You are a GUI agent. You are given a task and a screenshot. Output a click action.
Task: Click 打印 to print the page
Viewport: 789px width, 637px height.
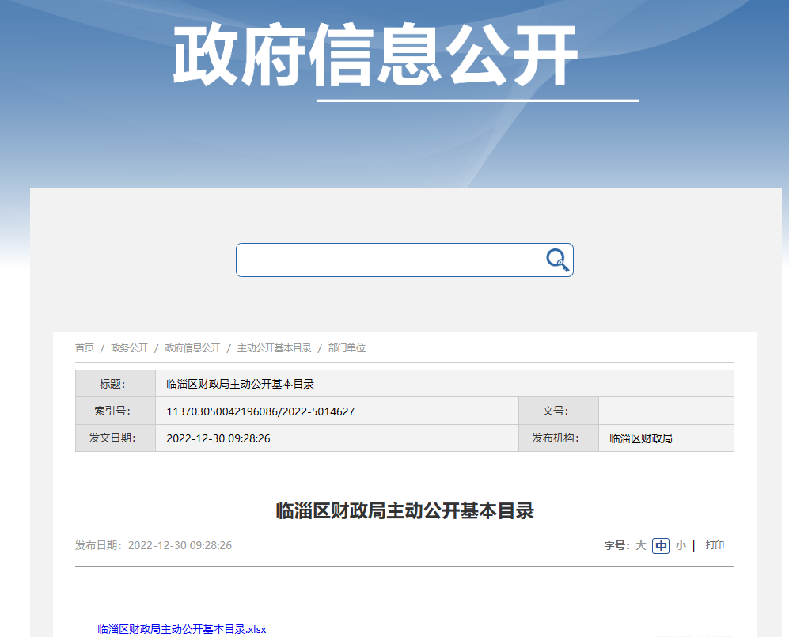pos(715,545)
